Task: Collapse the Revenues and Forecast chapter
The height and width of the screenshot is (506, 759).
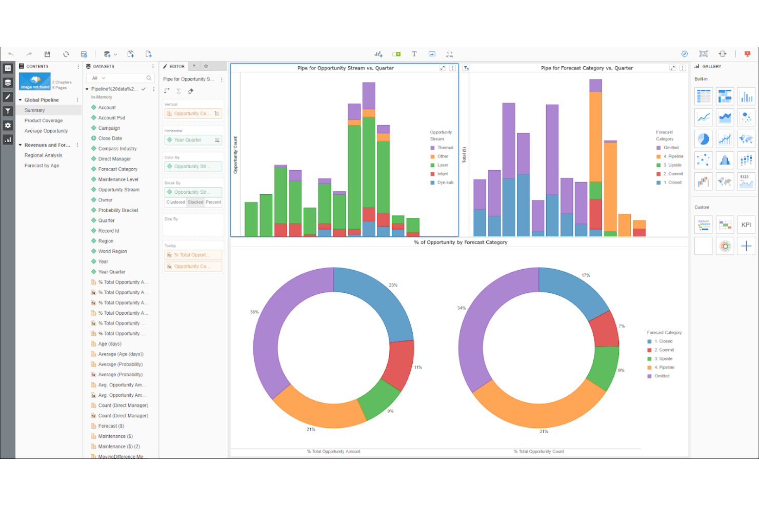Action: pyautogui.click(x=20, y=145)
